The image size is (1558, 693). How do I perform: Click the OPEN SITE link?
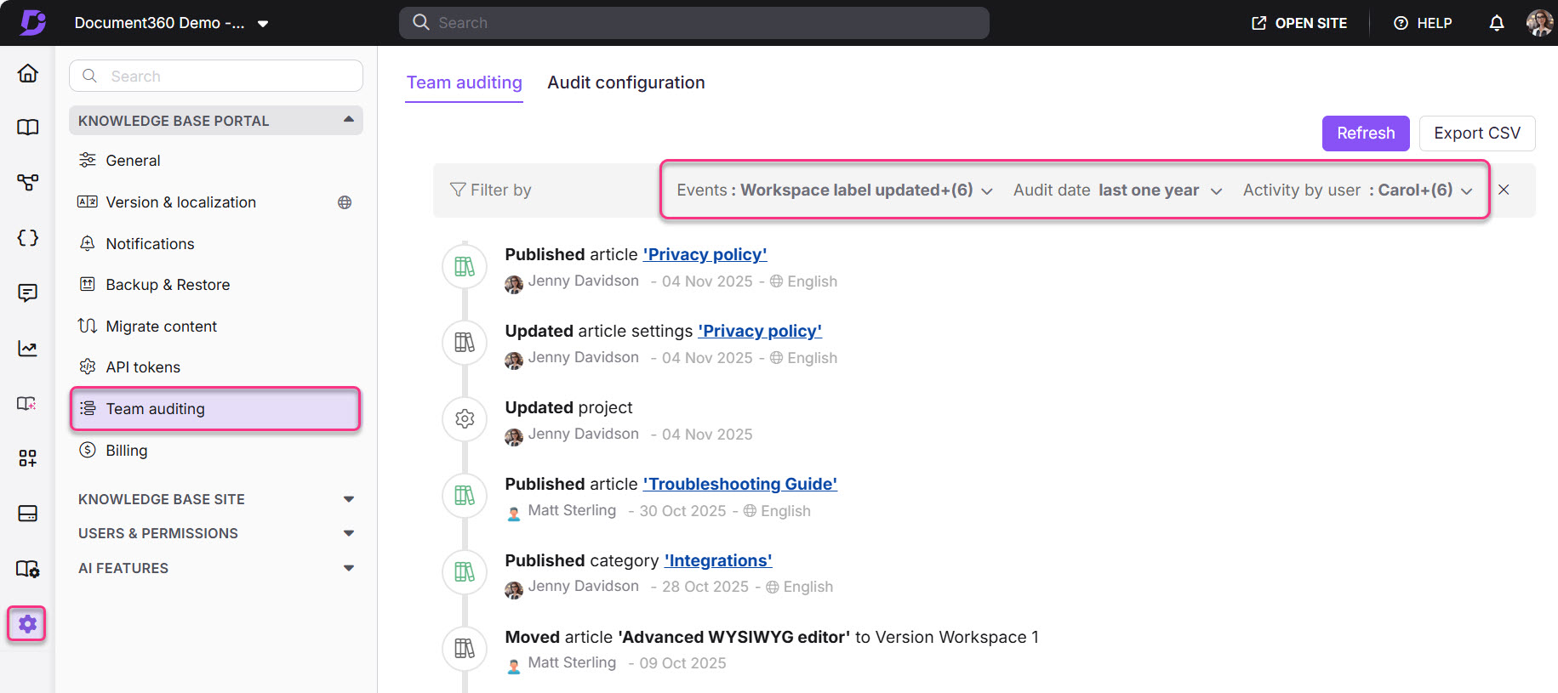[1299, 23]
